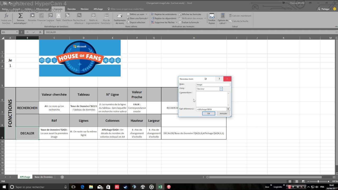Image resolution: width=338 pixels, height=190 pixels.
Task: Collapse the Nouveau nom reference selector arrow
Action: click(228, 109)
